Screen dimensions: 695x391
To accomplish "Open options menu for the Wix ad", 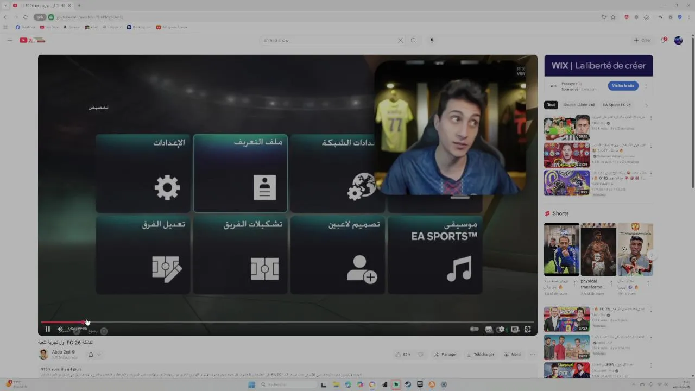I will tap(646, 85).
